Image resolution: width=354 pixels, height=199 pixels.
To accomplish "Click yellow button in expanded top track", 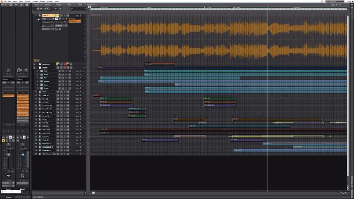I will (58, 15).
